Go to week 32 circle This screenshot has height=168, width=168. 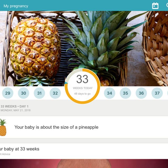(55, 93)
